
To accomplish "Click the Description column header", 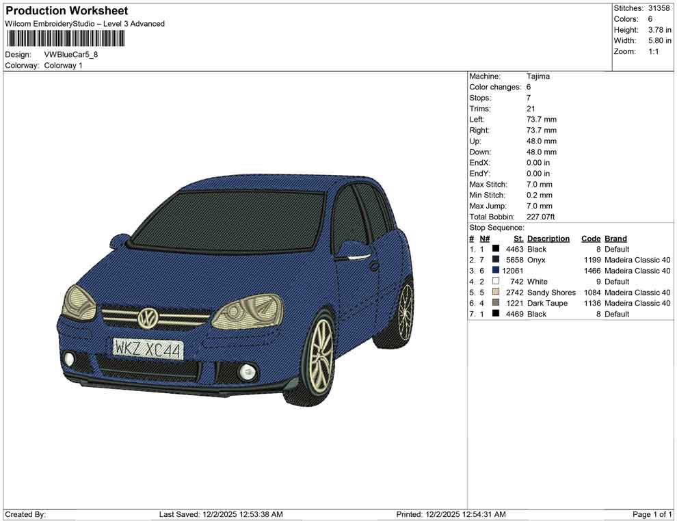I will coord(548,238).
